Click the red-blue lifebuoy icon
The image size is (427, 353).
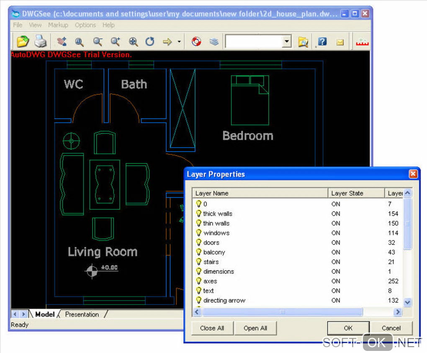(x=196, y=42)
